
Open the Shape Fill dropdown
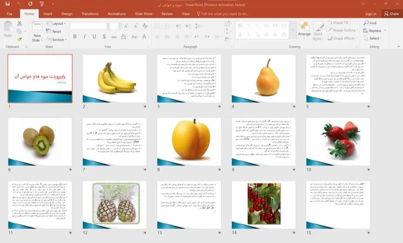coord(340,23)
